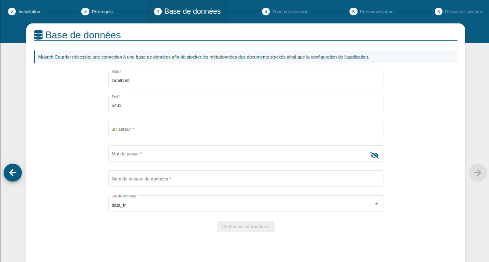Click the Pré-requis step checkmark icon
The height and width of the screenshot is (262, 489).
[x=85, y=12]
